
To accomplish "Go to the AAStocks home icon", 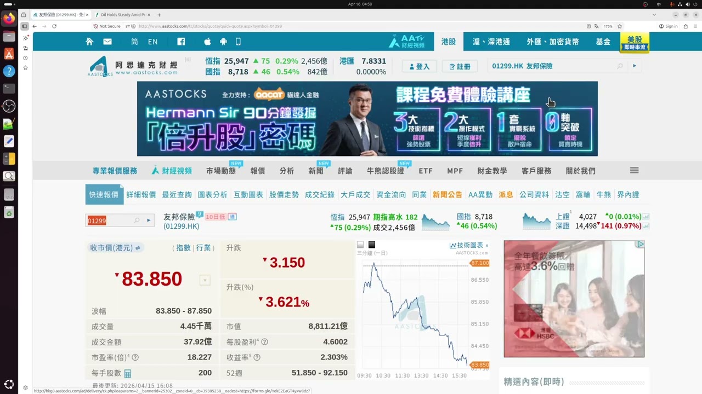I will coord(89,42).
